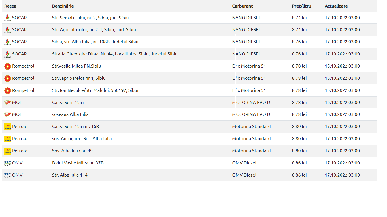Click 17.10.2022 03:00 in Calea Surii Mari 16B row
The height and width of the screenshot is (217, 387).
(x=342, y=126)
